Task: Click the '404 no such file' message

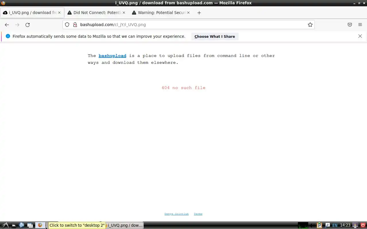Action: 183,88
